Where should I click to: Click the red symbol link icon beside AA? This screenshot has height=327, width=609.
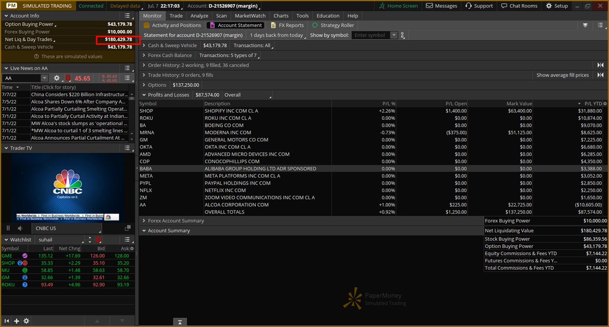[x=68, y=78]
